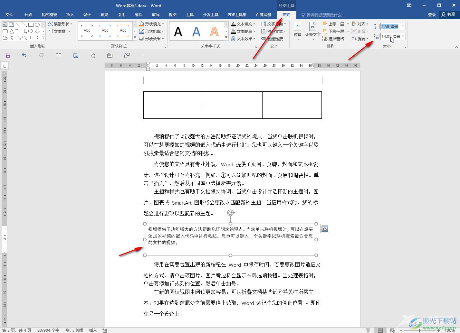Switch to web layout view
This screenshot has width=460, height=333.
pyautogui.click(x=392, y=330)
